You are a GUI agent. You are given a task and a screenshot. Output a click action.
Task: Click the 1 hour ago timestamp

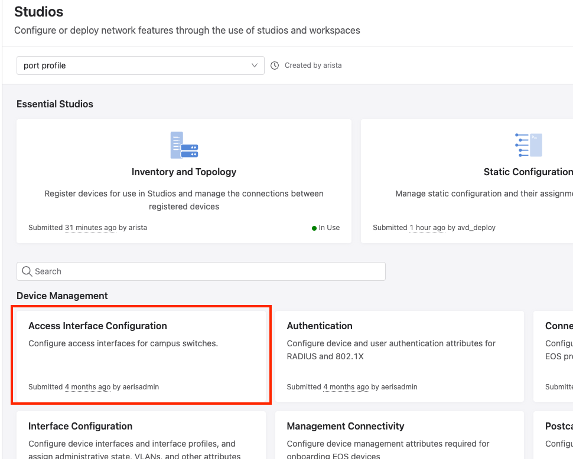click(428, 228)
